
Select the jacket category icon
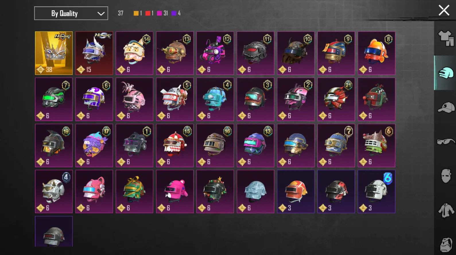pos(446,210)
